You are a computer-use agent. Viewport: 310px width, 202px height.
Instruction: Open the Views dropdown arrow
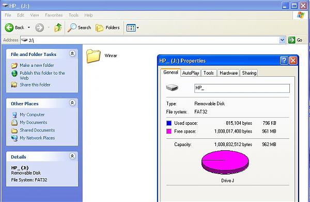[x=138, y=28]
